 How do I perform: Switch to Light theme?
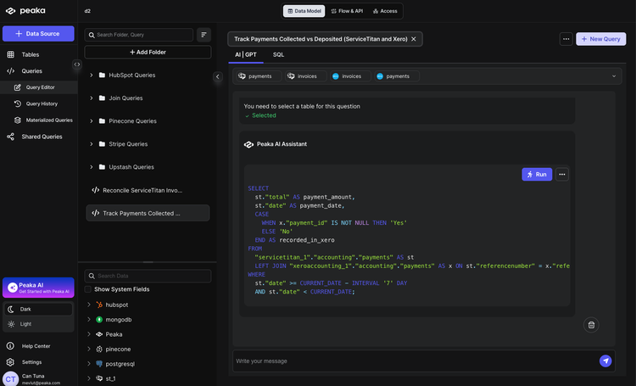coord(28,324)
